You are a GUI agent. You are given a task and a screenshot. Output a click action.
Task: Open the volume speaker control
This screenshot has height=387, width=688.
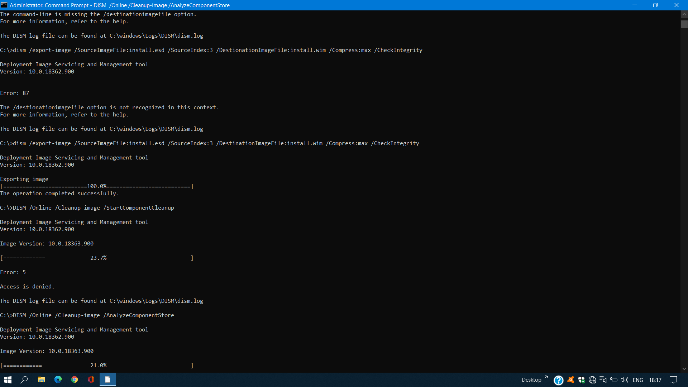[625, 380]
